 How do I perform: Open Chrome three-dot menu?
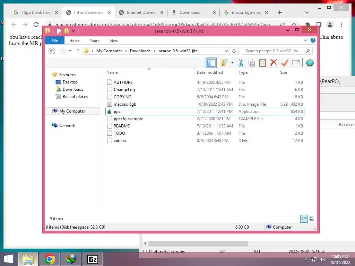coord(341,25)
